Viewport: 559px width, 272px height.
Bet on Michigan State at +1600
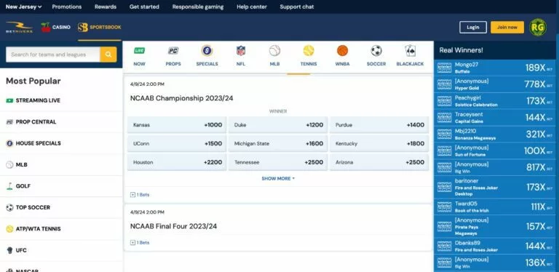click(278, 143)
